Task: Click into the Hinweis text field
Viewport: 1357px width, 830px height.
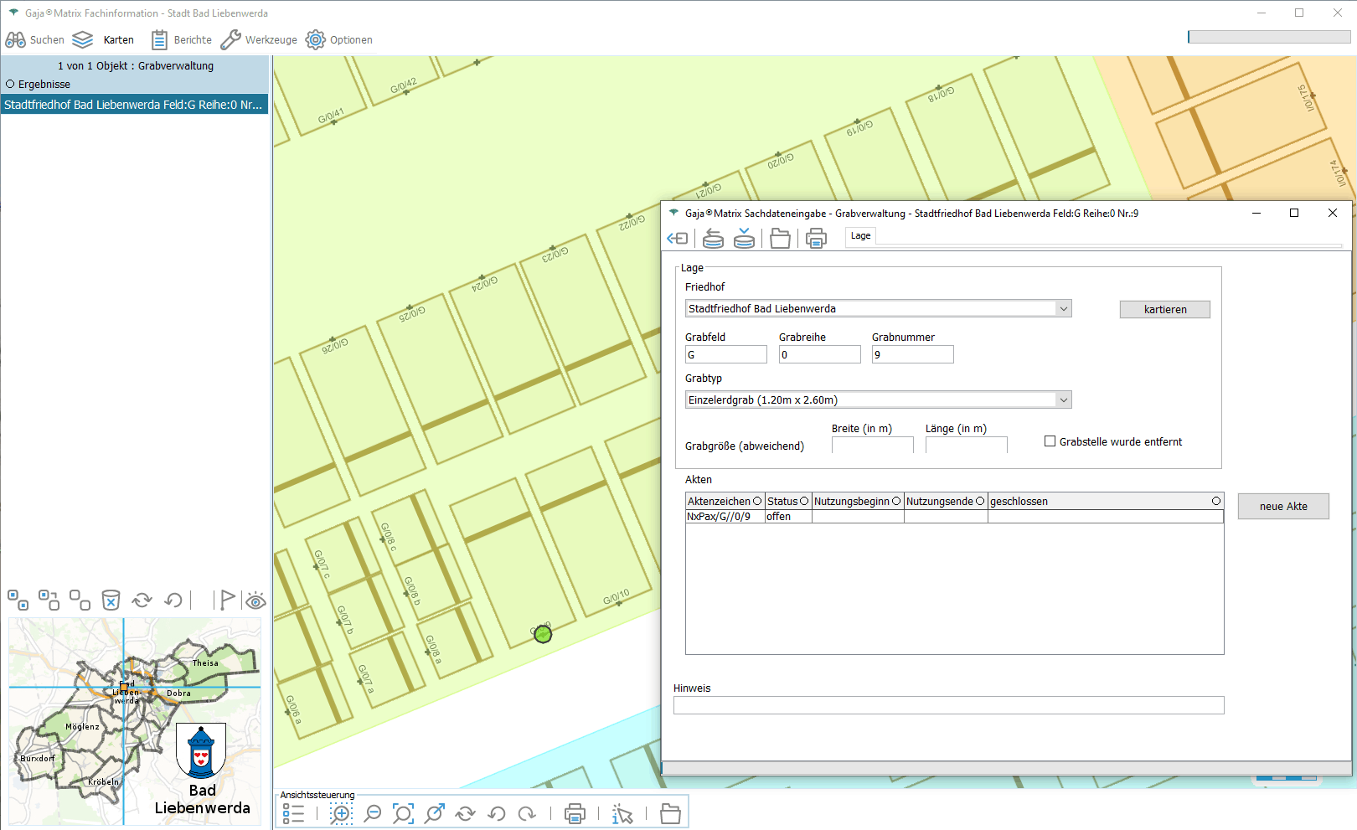Action: (x=948, y=706)
